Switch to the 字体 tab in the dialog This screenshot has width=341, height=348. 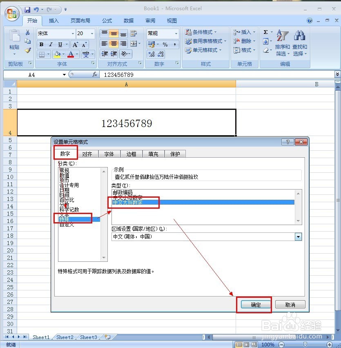point(109,154)
